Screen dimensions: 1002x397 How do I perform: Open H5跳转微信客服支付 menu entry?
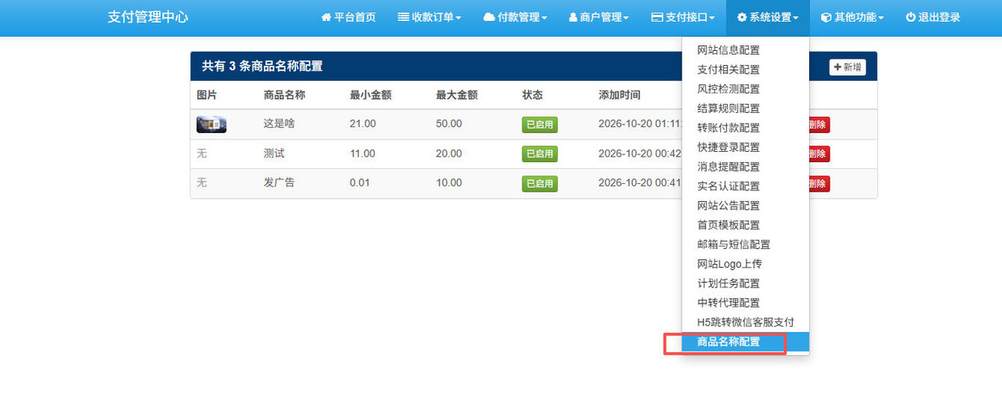(x=745, y=323)
